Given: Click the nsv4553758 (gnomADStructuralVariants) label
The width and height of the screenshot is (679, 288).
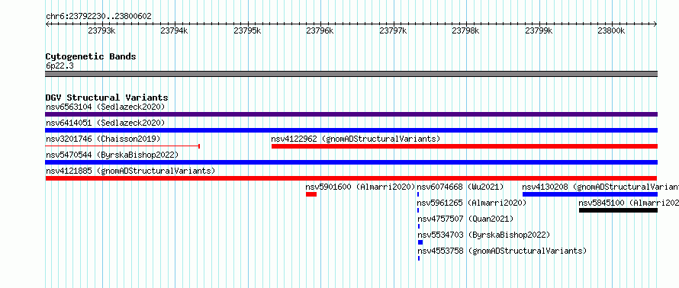Looking at the screenshot, I should tap(502, 251).
